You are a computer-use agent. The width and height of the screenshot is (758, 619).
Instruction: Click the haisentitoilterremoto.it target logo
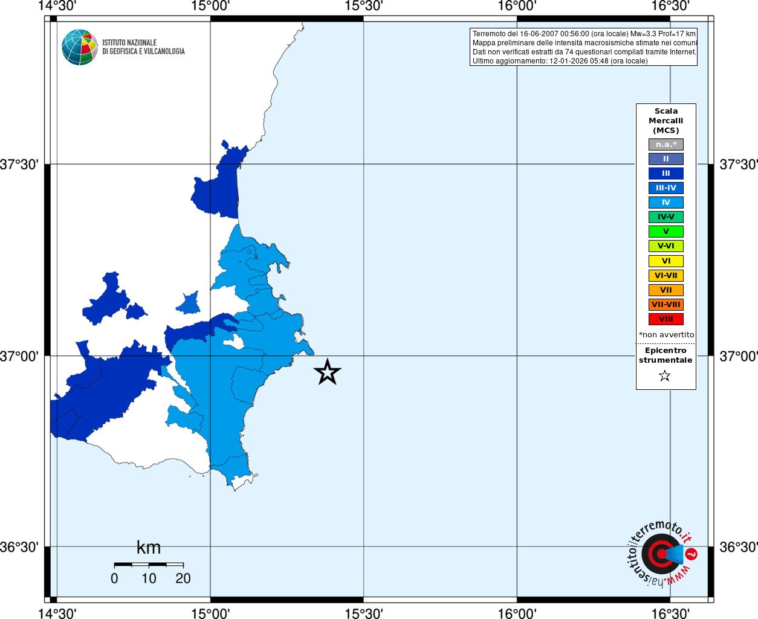[x=660, y=554]
